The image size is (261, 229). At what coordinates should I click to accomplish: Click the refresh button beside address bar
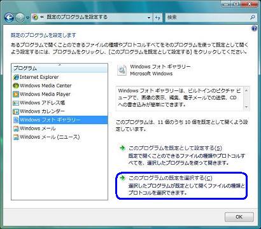tap(158, 18)
